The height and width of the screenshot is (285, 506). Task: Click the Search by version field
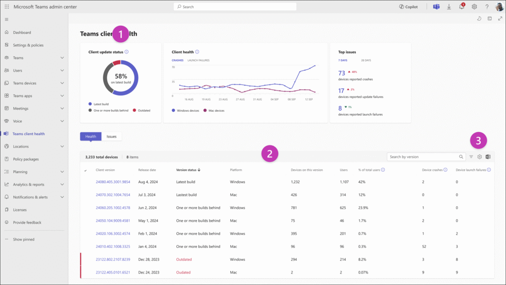(426, 157)
